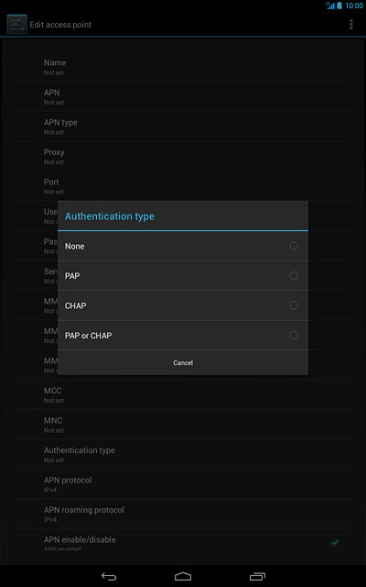Open the Recent apps switcher
The image size is (366, 587).
click(257, 577)
